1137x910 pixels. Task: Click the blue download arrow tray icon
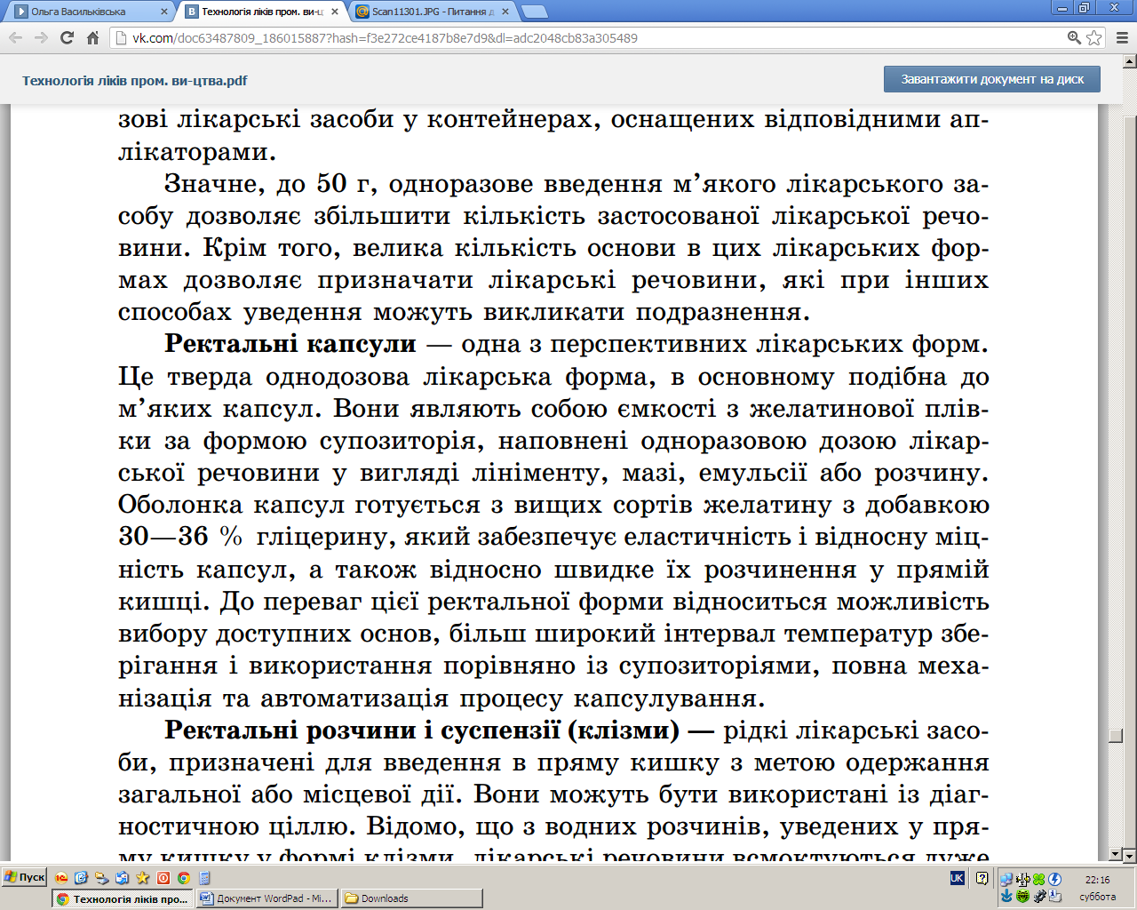coord(1006,896)
